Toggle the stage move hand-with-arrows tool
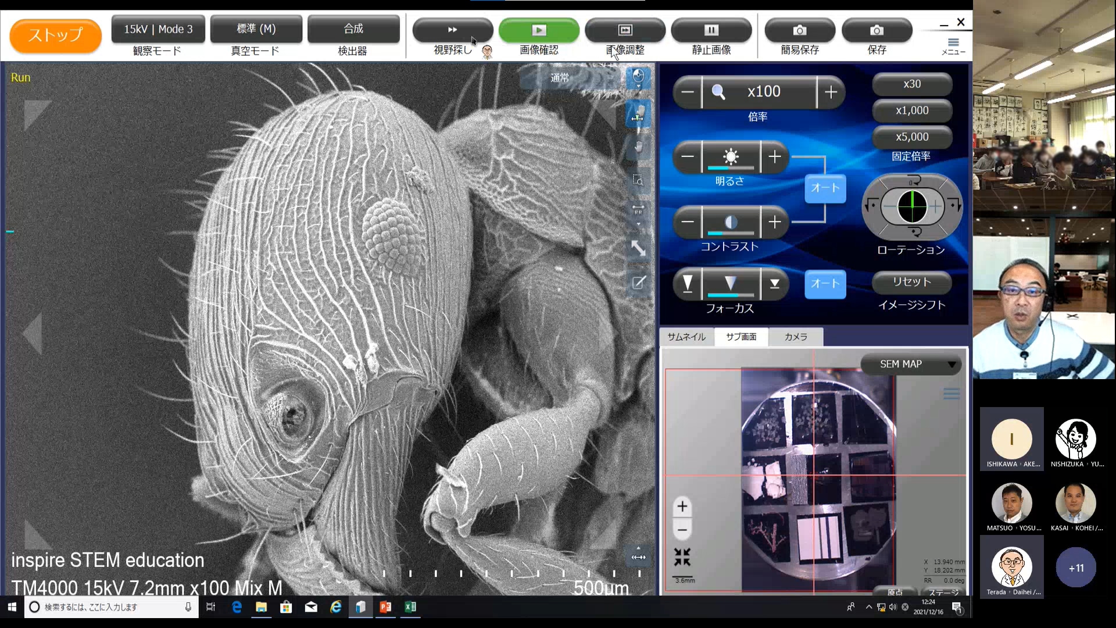 [x=638, y=113]
